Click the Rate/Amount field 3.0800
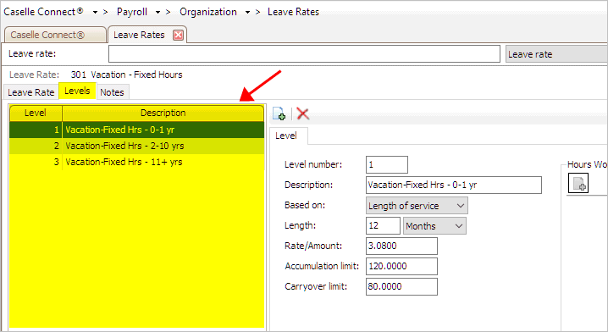608x332 pixels. coord(401,246)
